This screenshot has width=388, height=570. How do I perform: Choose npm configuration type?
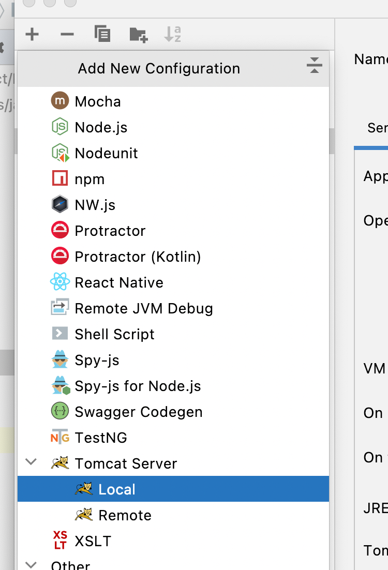coord(89,179)
